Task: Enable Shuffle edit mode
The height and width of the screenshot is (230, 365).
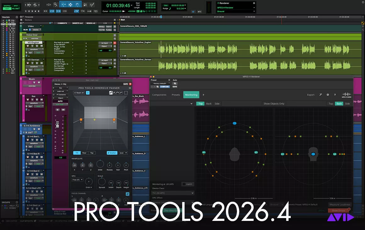Action: pos(7,6)
